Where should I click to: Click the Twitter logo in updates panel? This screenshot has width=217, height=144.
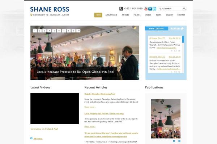point(177,28)
